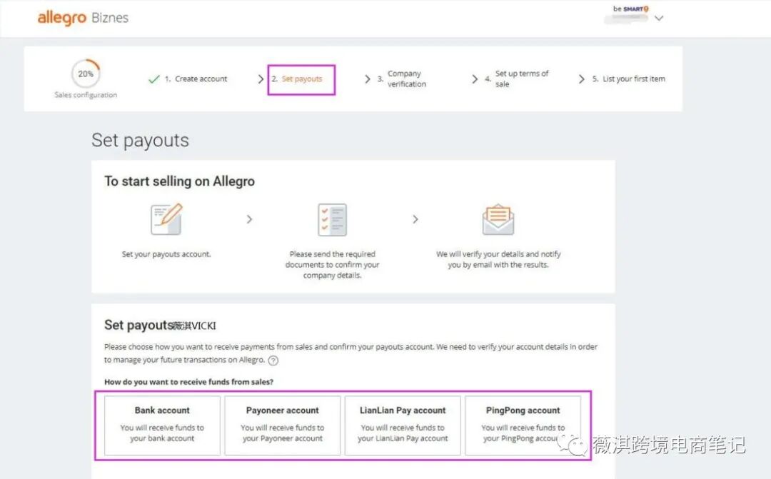
Task: Choose the LianLian Pay account payout option
Action: [403, 425]
